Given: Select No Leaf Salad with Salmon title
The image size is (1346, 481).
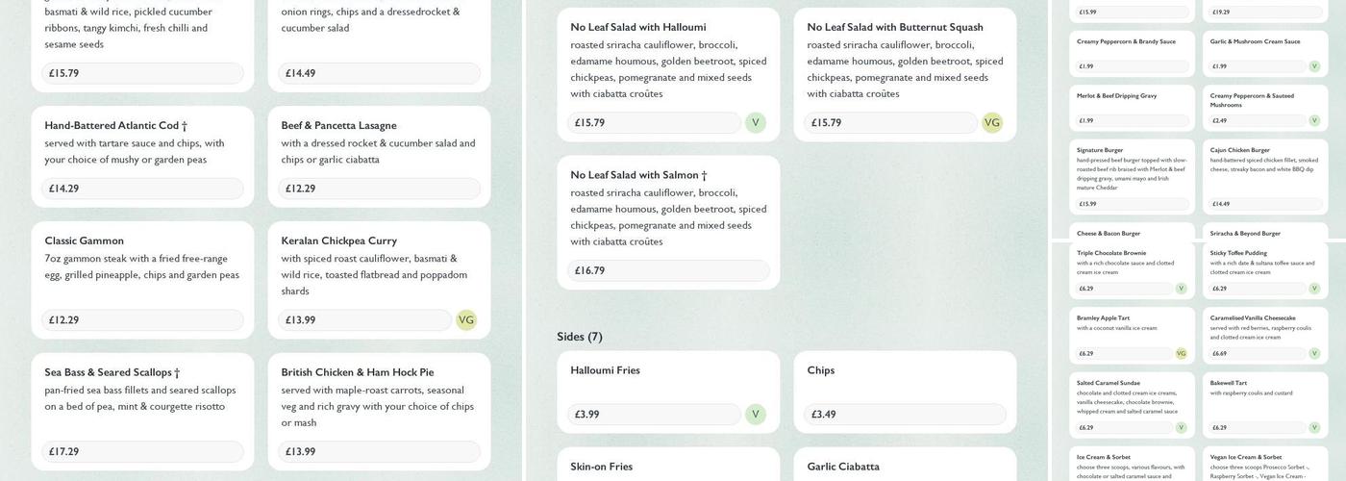Looking at the screenshot, I should coord(638,175).
